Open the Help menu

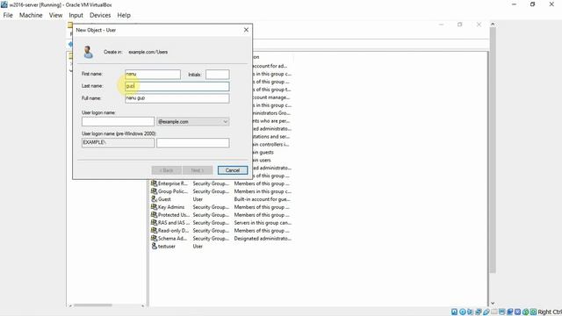click(124, 15)
